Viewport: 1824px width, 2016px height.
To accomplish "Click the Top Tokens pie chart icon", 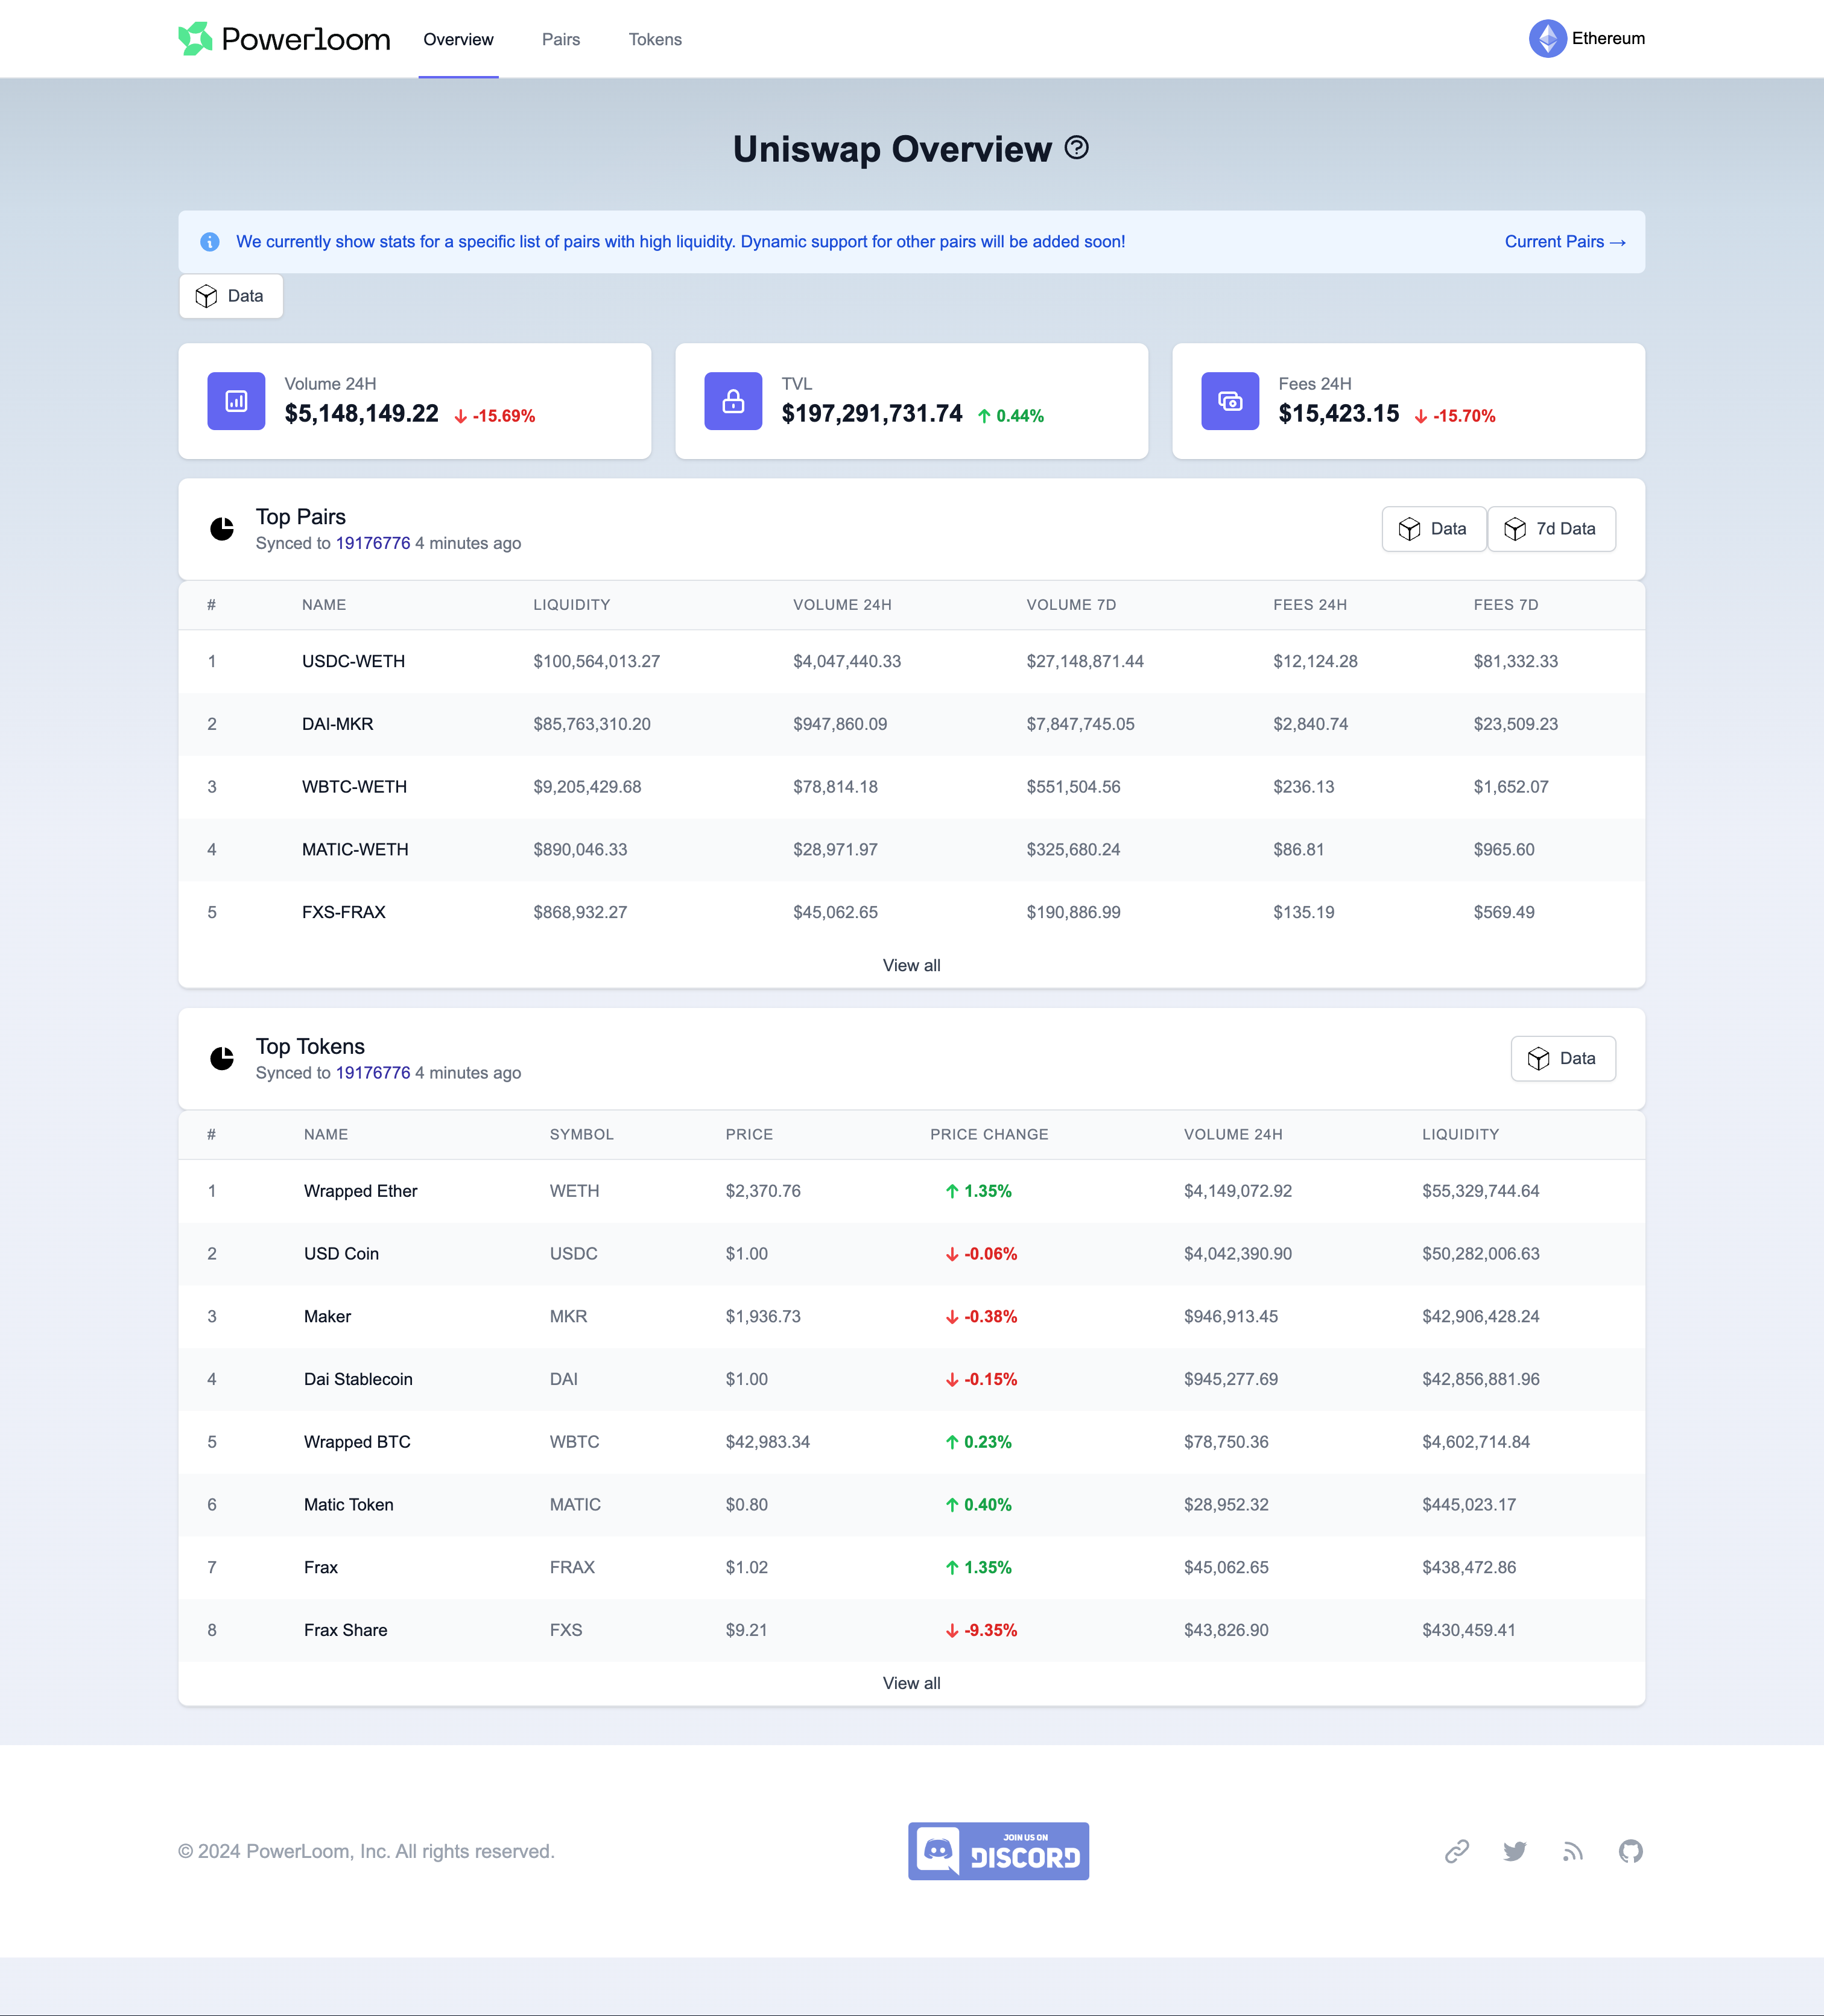I will coord(222,1058).
